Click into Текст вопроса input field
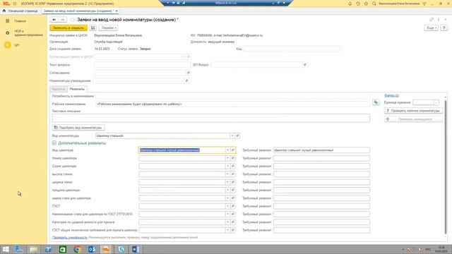Image resolution: width=452 pixels, height=254 pixels. pyautogui.click(x=142, y=65)
